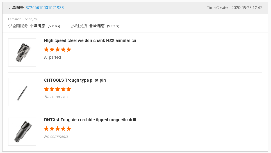Click the fourth star of pilot pin rating
The height and width of the screenshot is (153, 271).
point(63,89)
